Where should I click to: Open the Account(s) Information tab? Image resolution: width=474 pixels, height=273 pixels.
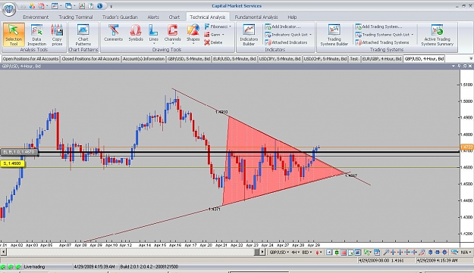[143, 59]
